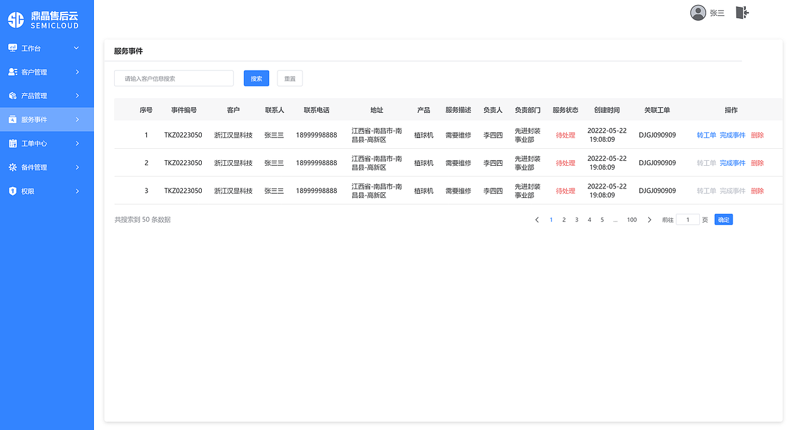Expand the 客户管理 chevron
The height and width of the screenshot is (430, 807).
point(78,72)
